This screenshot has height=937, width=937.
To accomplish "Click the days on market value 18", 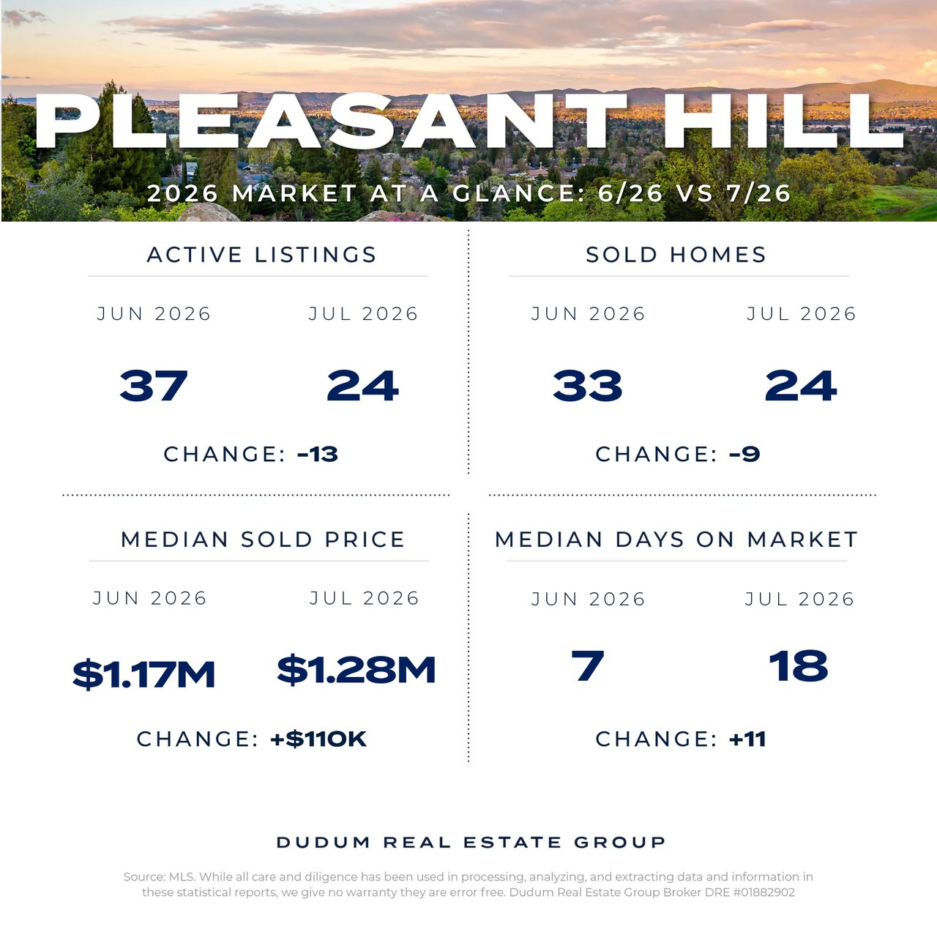I will click(x=799, y=666).
